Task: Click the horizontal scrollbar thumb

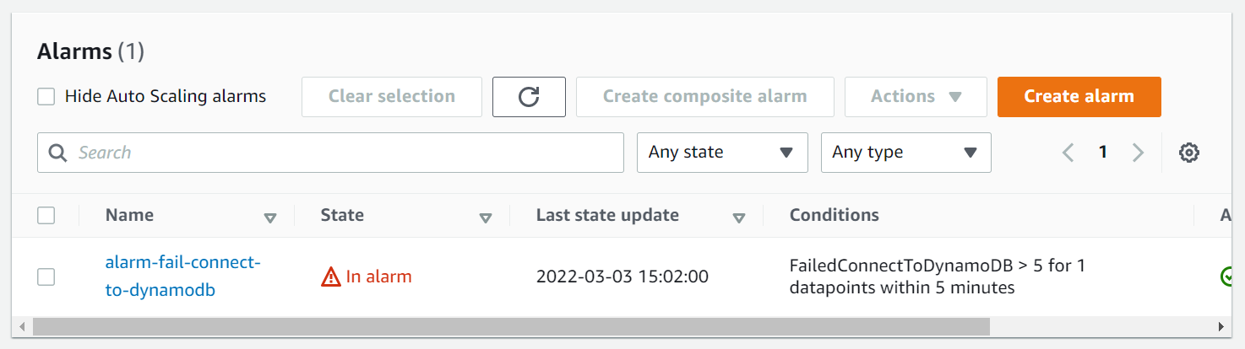Action: coord(507,326)
